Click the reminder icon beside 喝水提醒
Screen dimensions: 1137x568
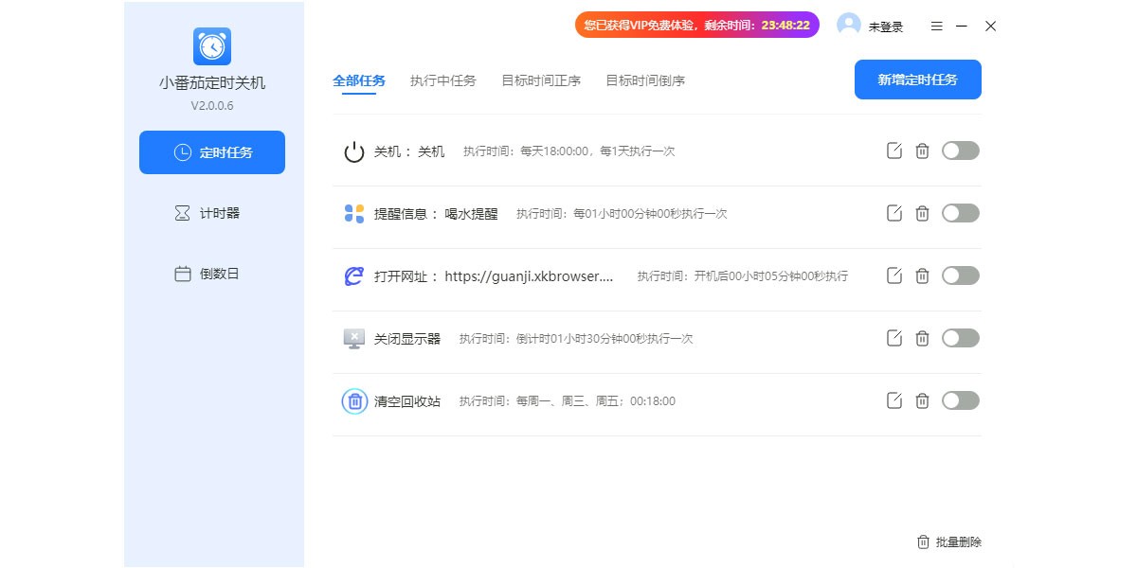pyautogui.click(x=353, y=213)
